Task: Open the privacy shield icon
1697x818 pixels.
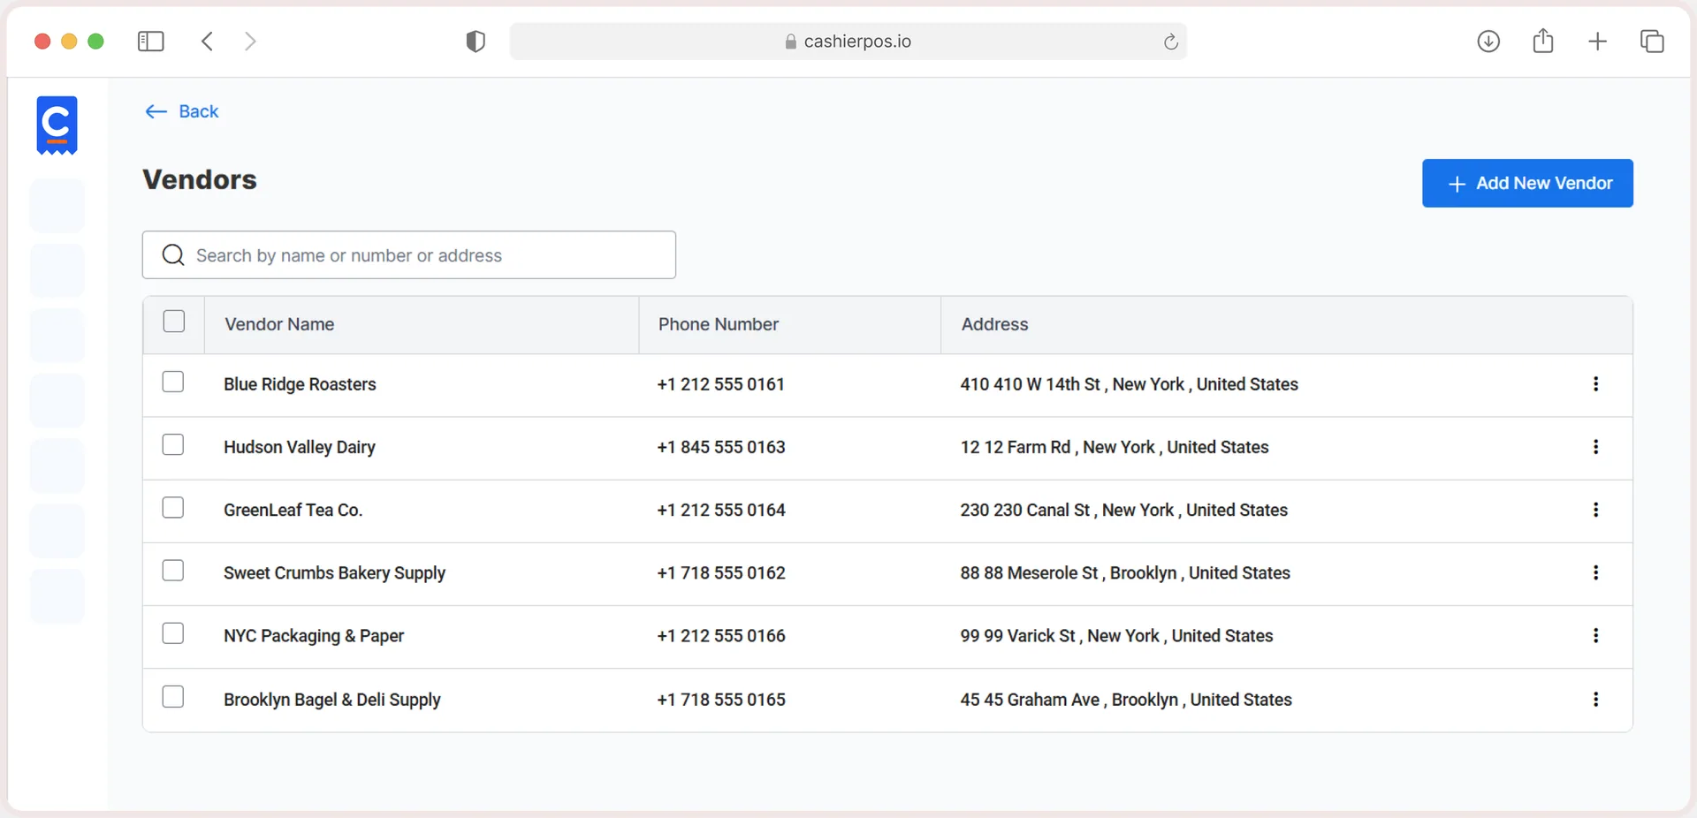Action: [476, 42]
